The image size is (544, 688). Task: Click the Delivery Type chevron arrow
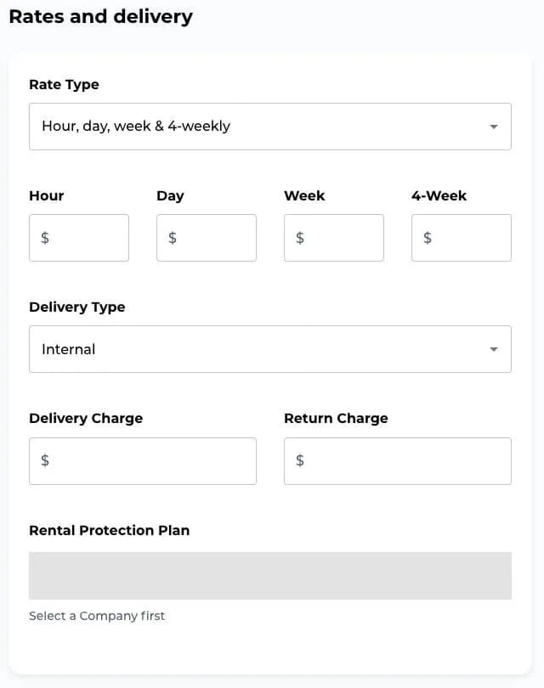pyautogui.click(x=494, y=348)
